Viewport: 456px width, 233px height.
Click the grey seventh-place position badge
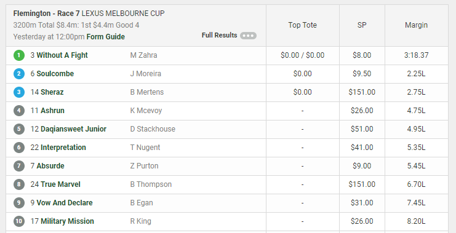(x=19, y=166)
